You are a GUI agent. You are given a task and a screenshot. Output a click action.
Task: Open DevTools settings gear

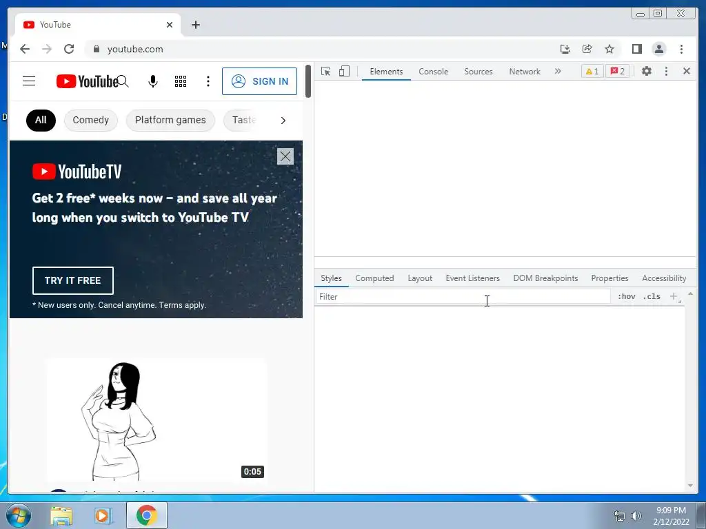647,71
